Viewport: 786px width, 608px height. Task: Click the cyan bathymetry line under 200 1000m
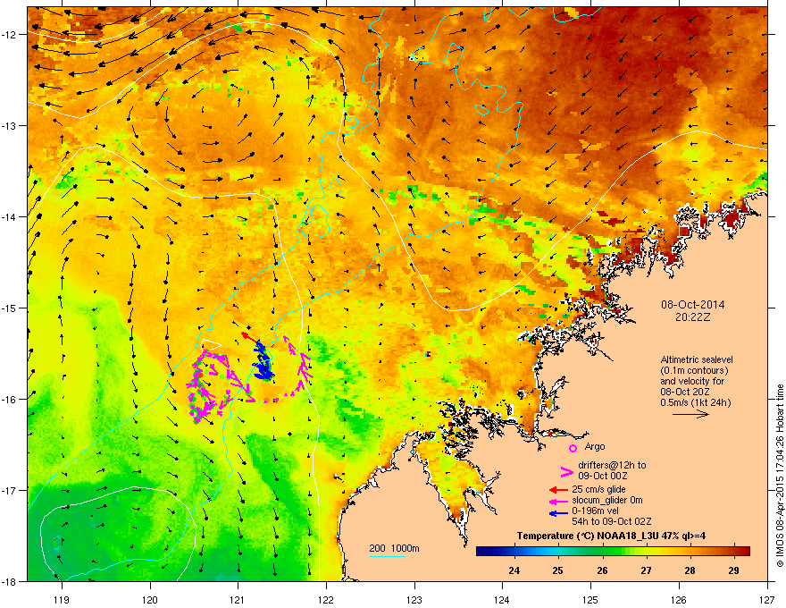[387, 556]
